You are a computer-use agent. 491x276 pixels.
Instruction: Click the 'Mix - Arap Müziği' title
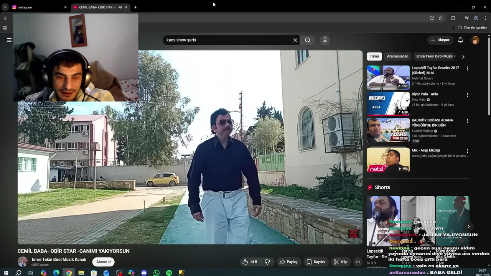click(x=425, y=150)
